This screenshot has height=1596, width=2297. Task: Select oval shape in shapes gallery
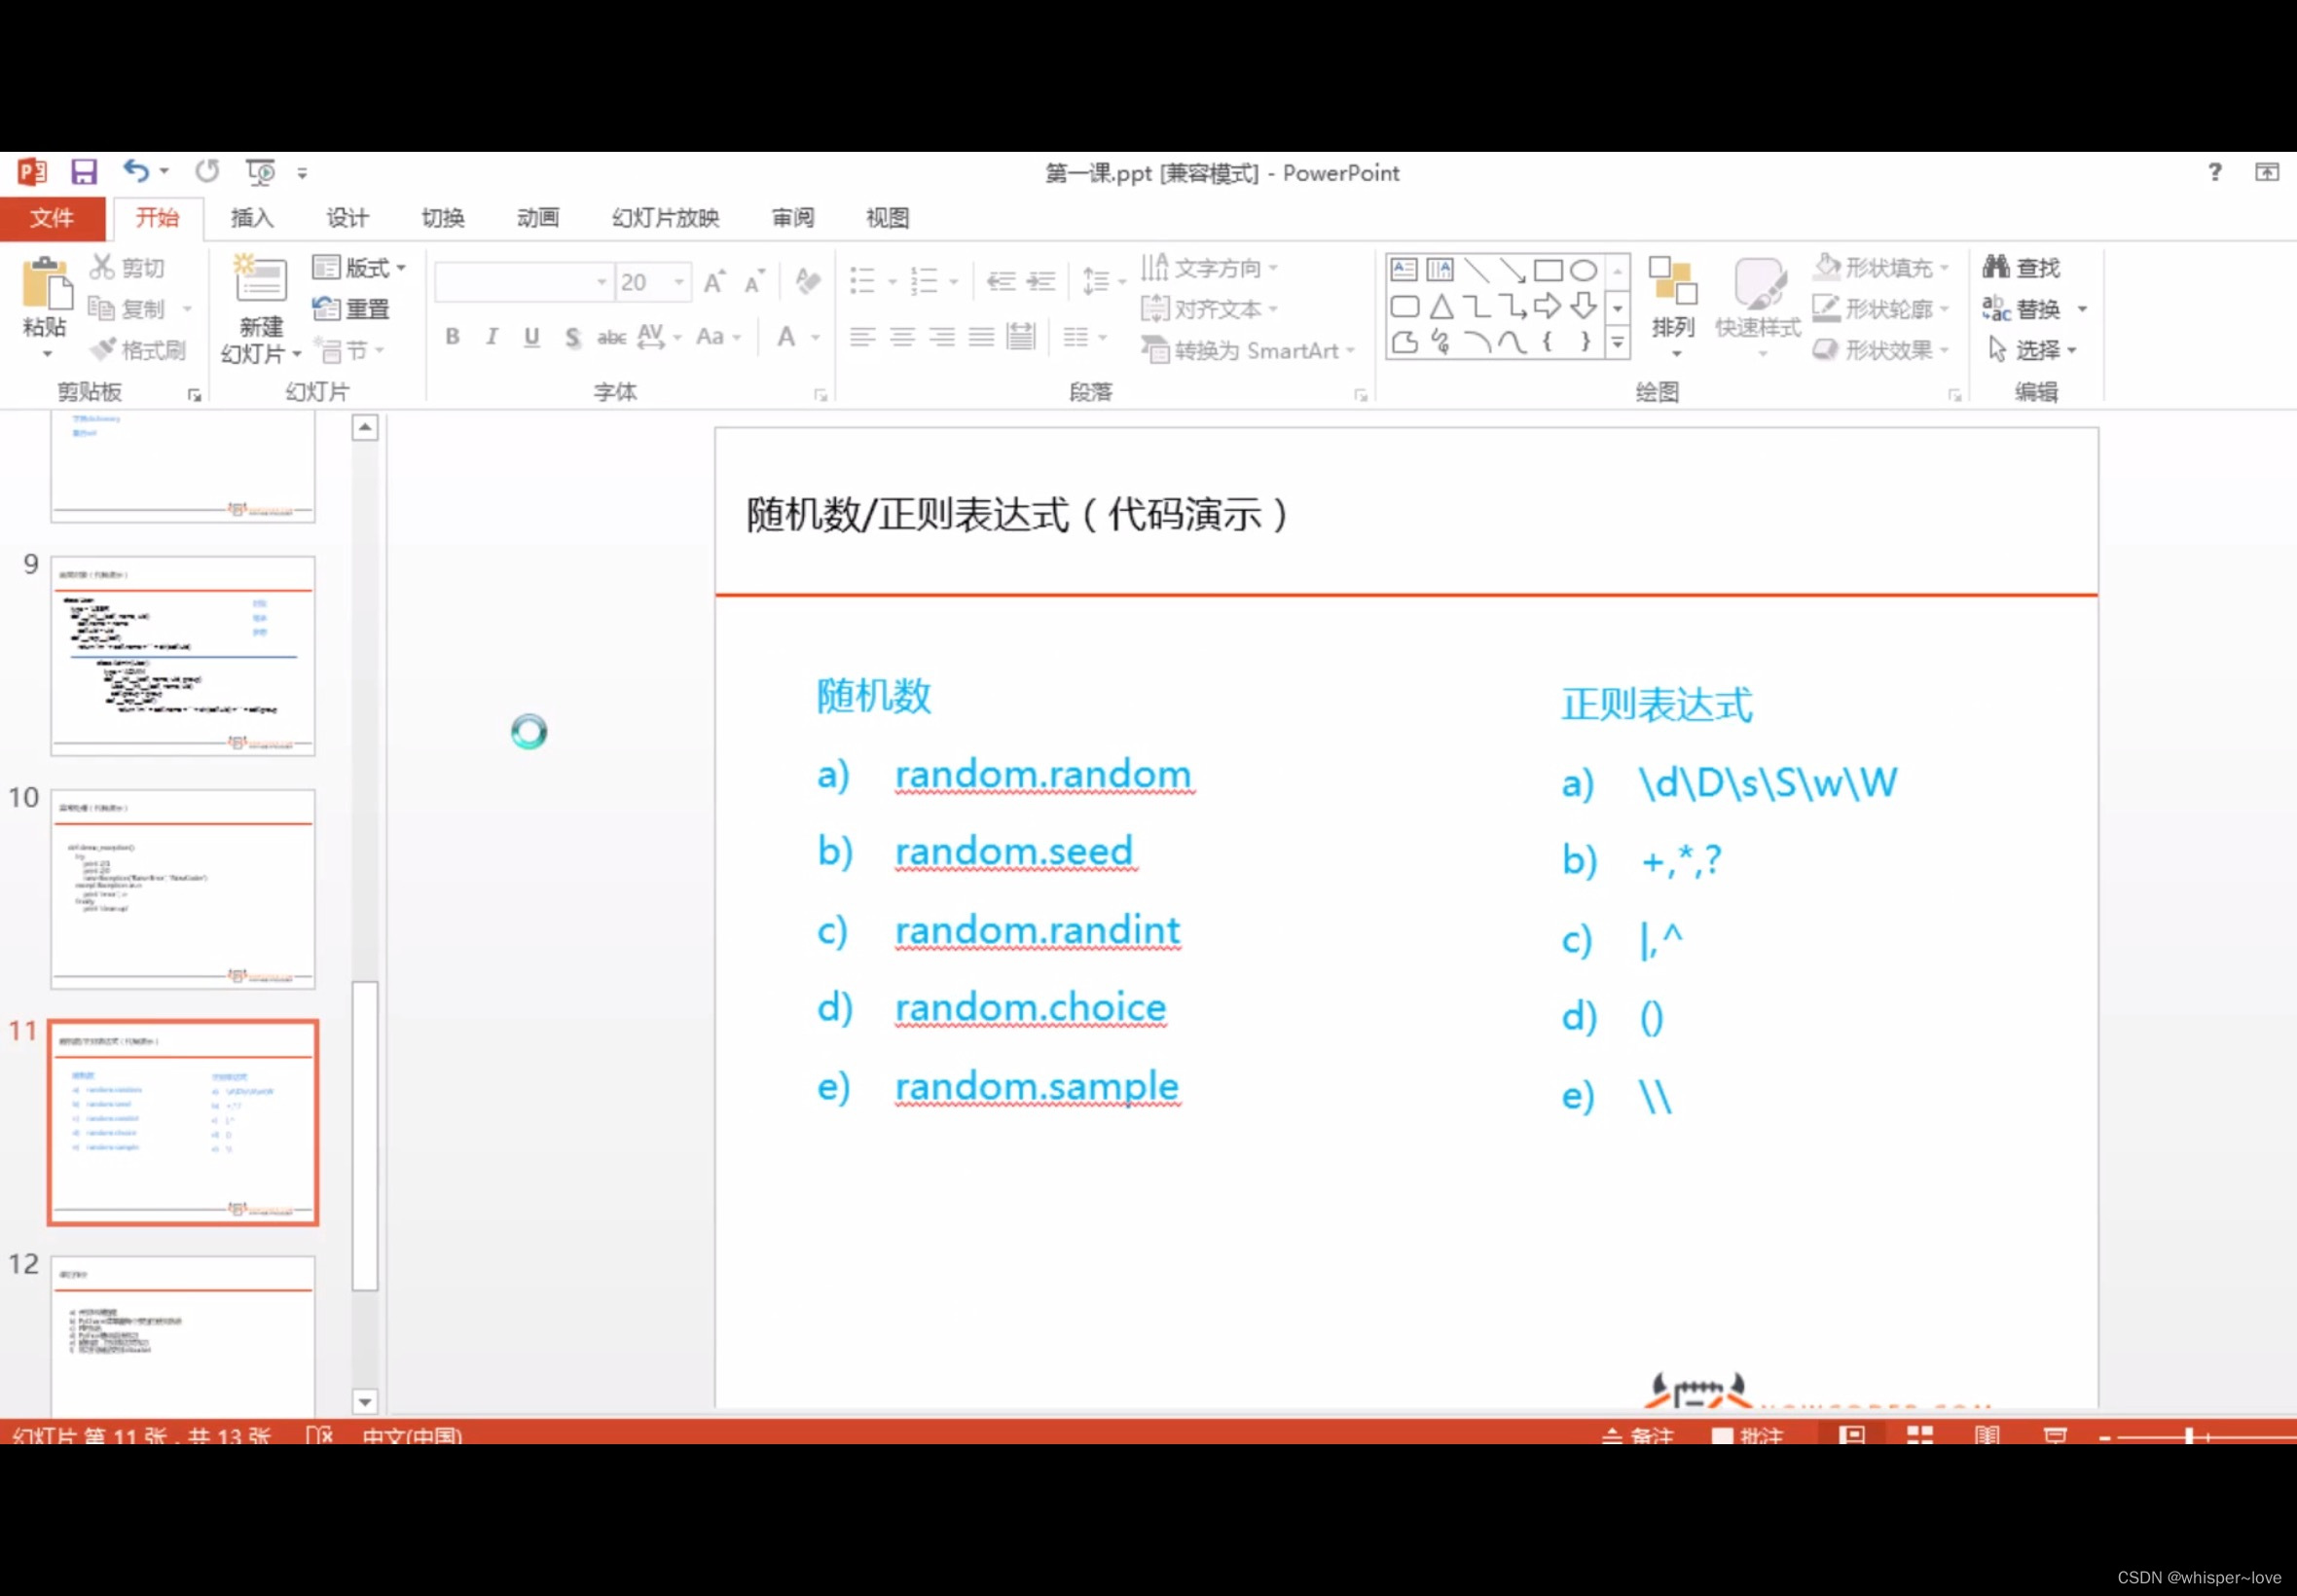(1584, 270)
